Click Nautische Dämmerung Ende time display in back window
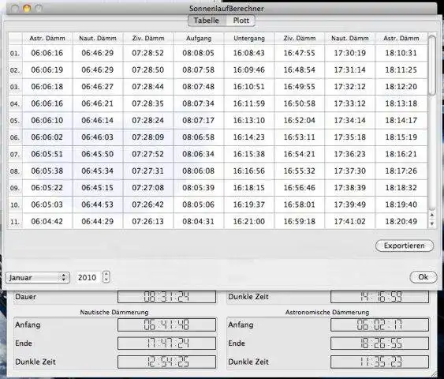Viewport: 444px width, 379px height. 166,343
